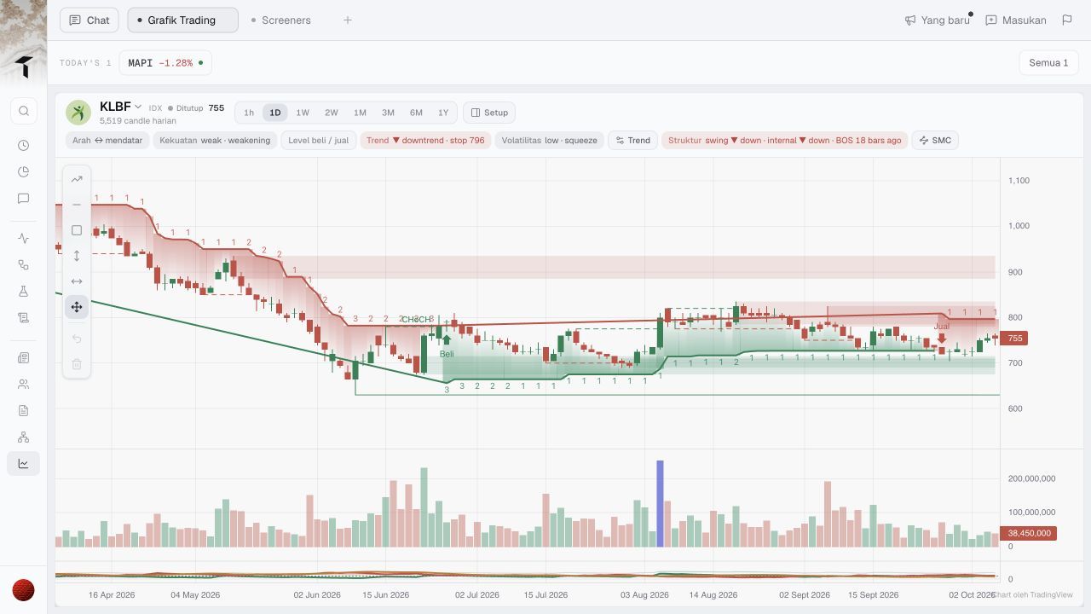Click the KLBF company logo
This screenshot has height=614, width=1091.
pyautogui.click(x=78, y=113)
